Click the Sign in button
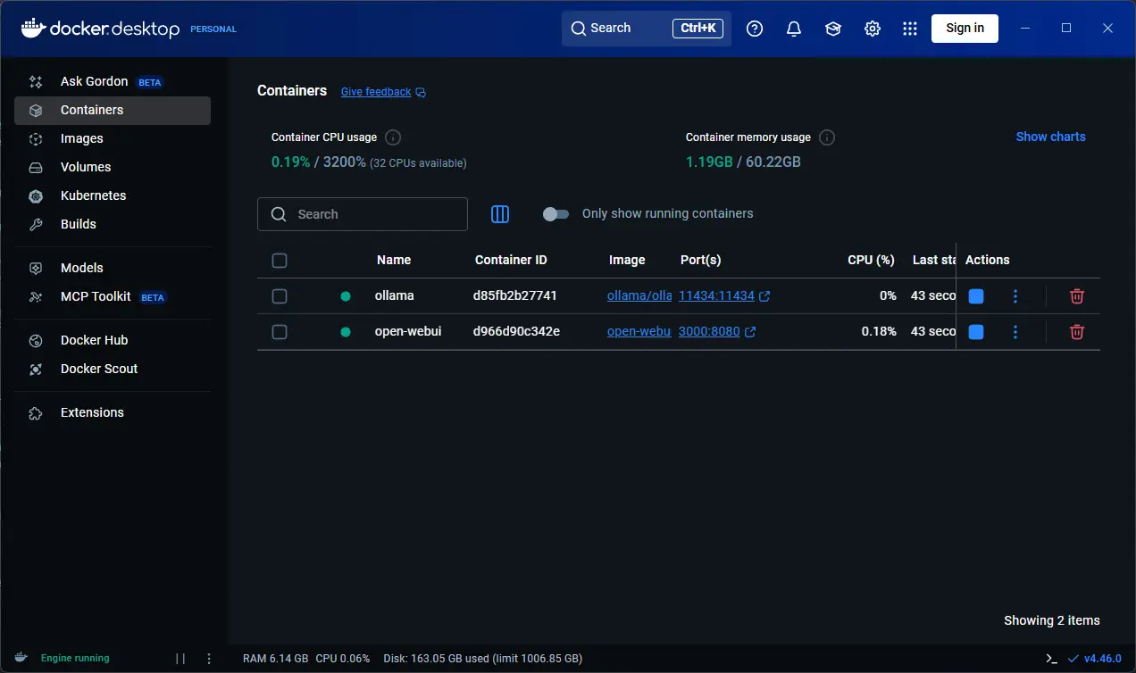Viewport: 1136px width, 673px height. (965, 28)
